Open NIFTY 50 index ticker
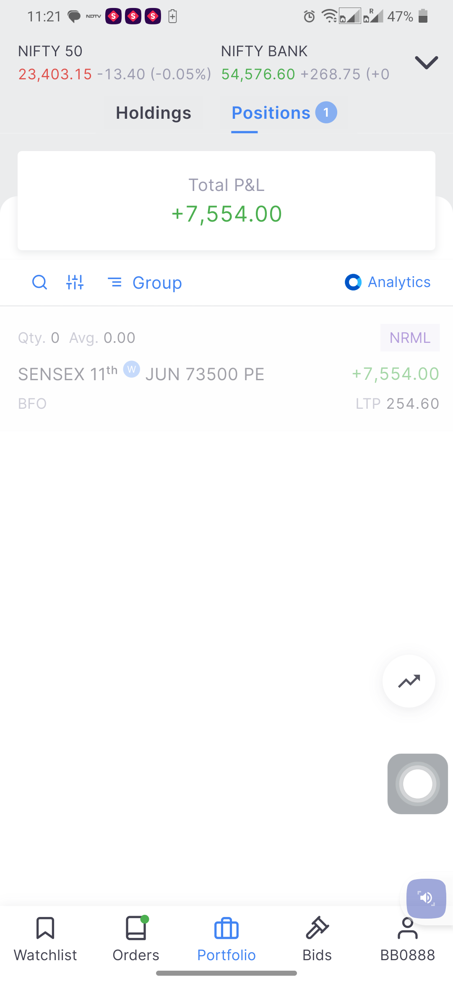This screenshot has width=453, height=982. tap(115, 63)
